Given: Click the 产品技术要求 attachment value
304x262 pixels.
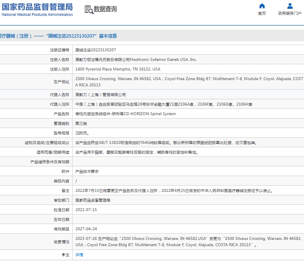Looking at the screenshot, I should pos(87,171).
